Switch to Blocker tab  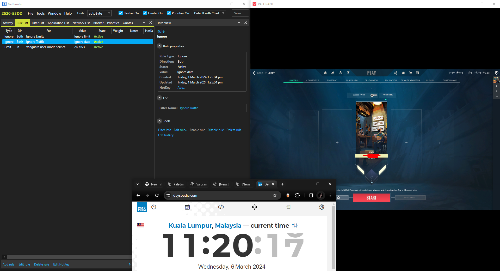tap(98, 23)
